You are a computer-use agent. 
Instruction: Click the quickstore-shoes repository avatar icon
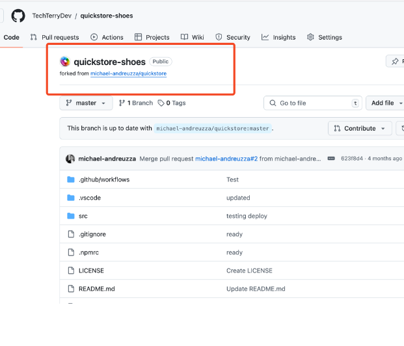65,62
